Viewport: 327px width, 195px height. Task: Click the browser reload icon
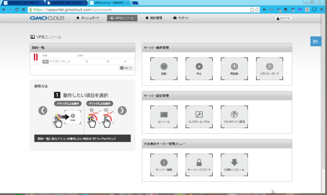pos(17,9)
